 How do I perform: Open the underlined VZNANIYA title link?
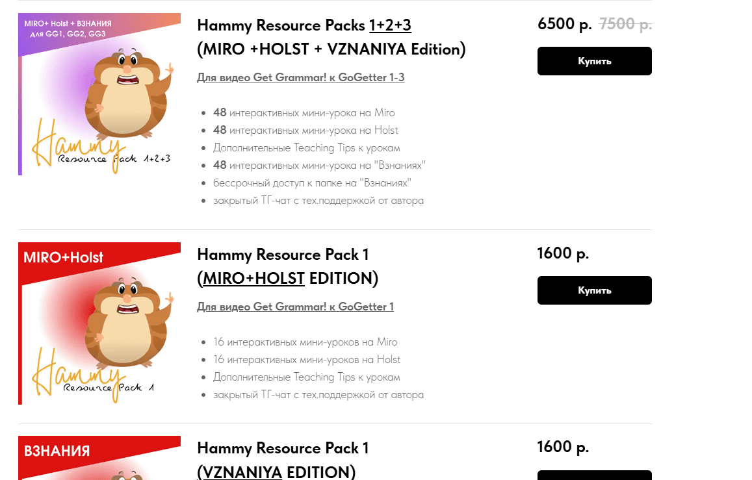click(242, 472)
